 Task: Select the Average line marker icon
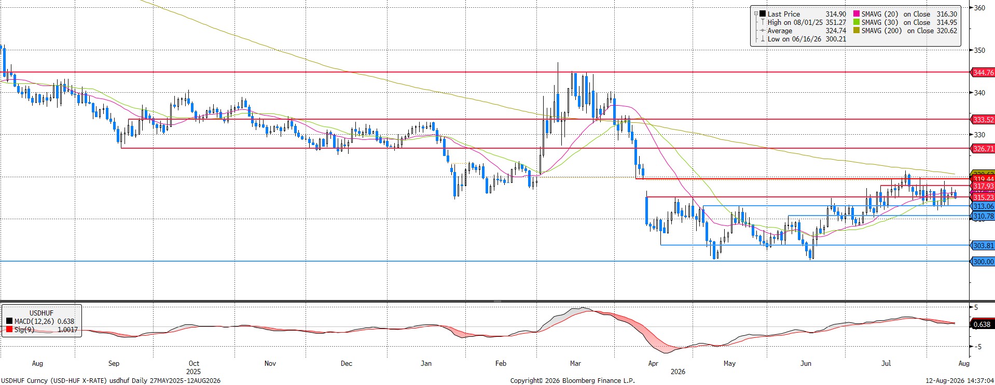click(x=763, y=31)
